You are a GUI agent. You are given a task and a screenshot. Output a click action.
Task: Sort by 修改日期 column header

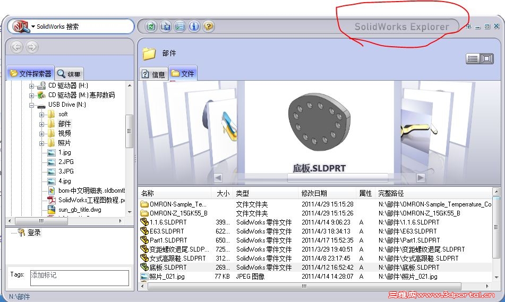[328, 193]
